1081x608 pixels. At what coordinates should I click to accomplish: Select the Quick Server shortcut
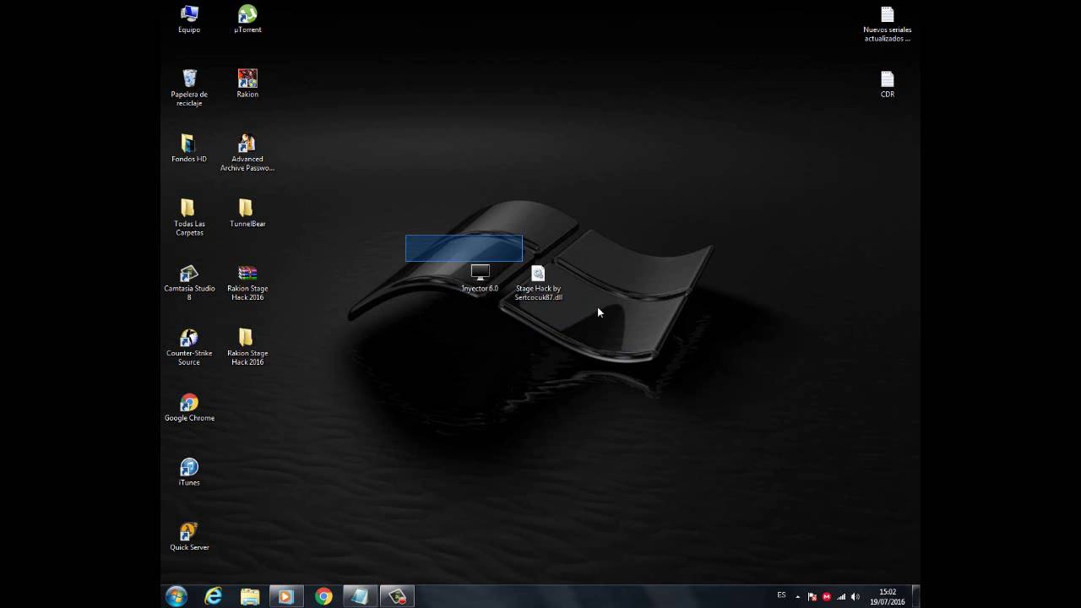189,537
